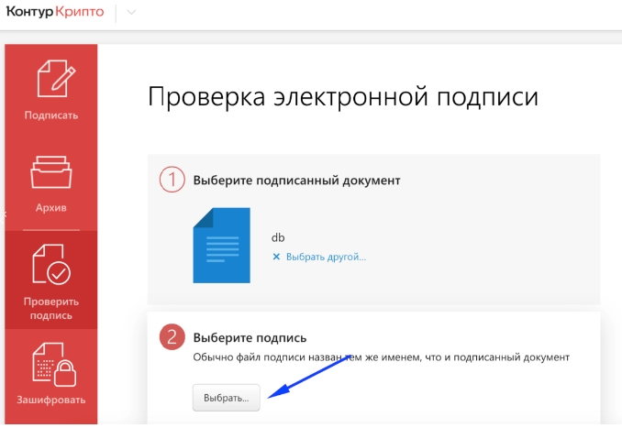Click the Подписать document-pen icon
Screen dimensions: 622x428
pyautogui.click(x=56, y=79)
